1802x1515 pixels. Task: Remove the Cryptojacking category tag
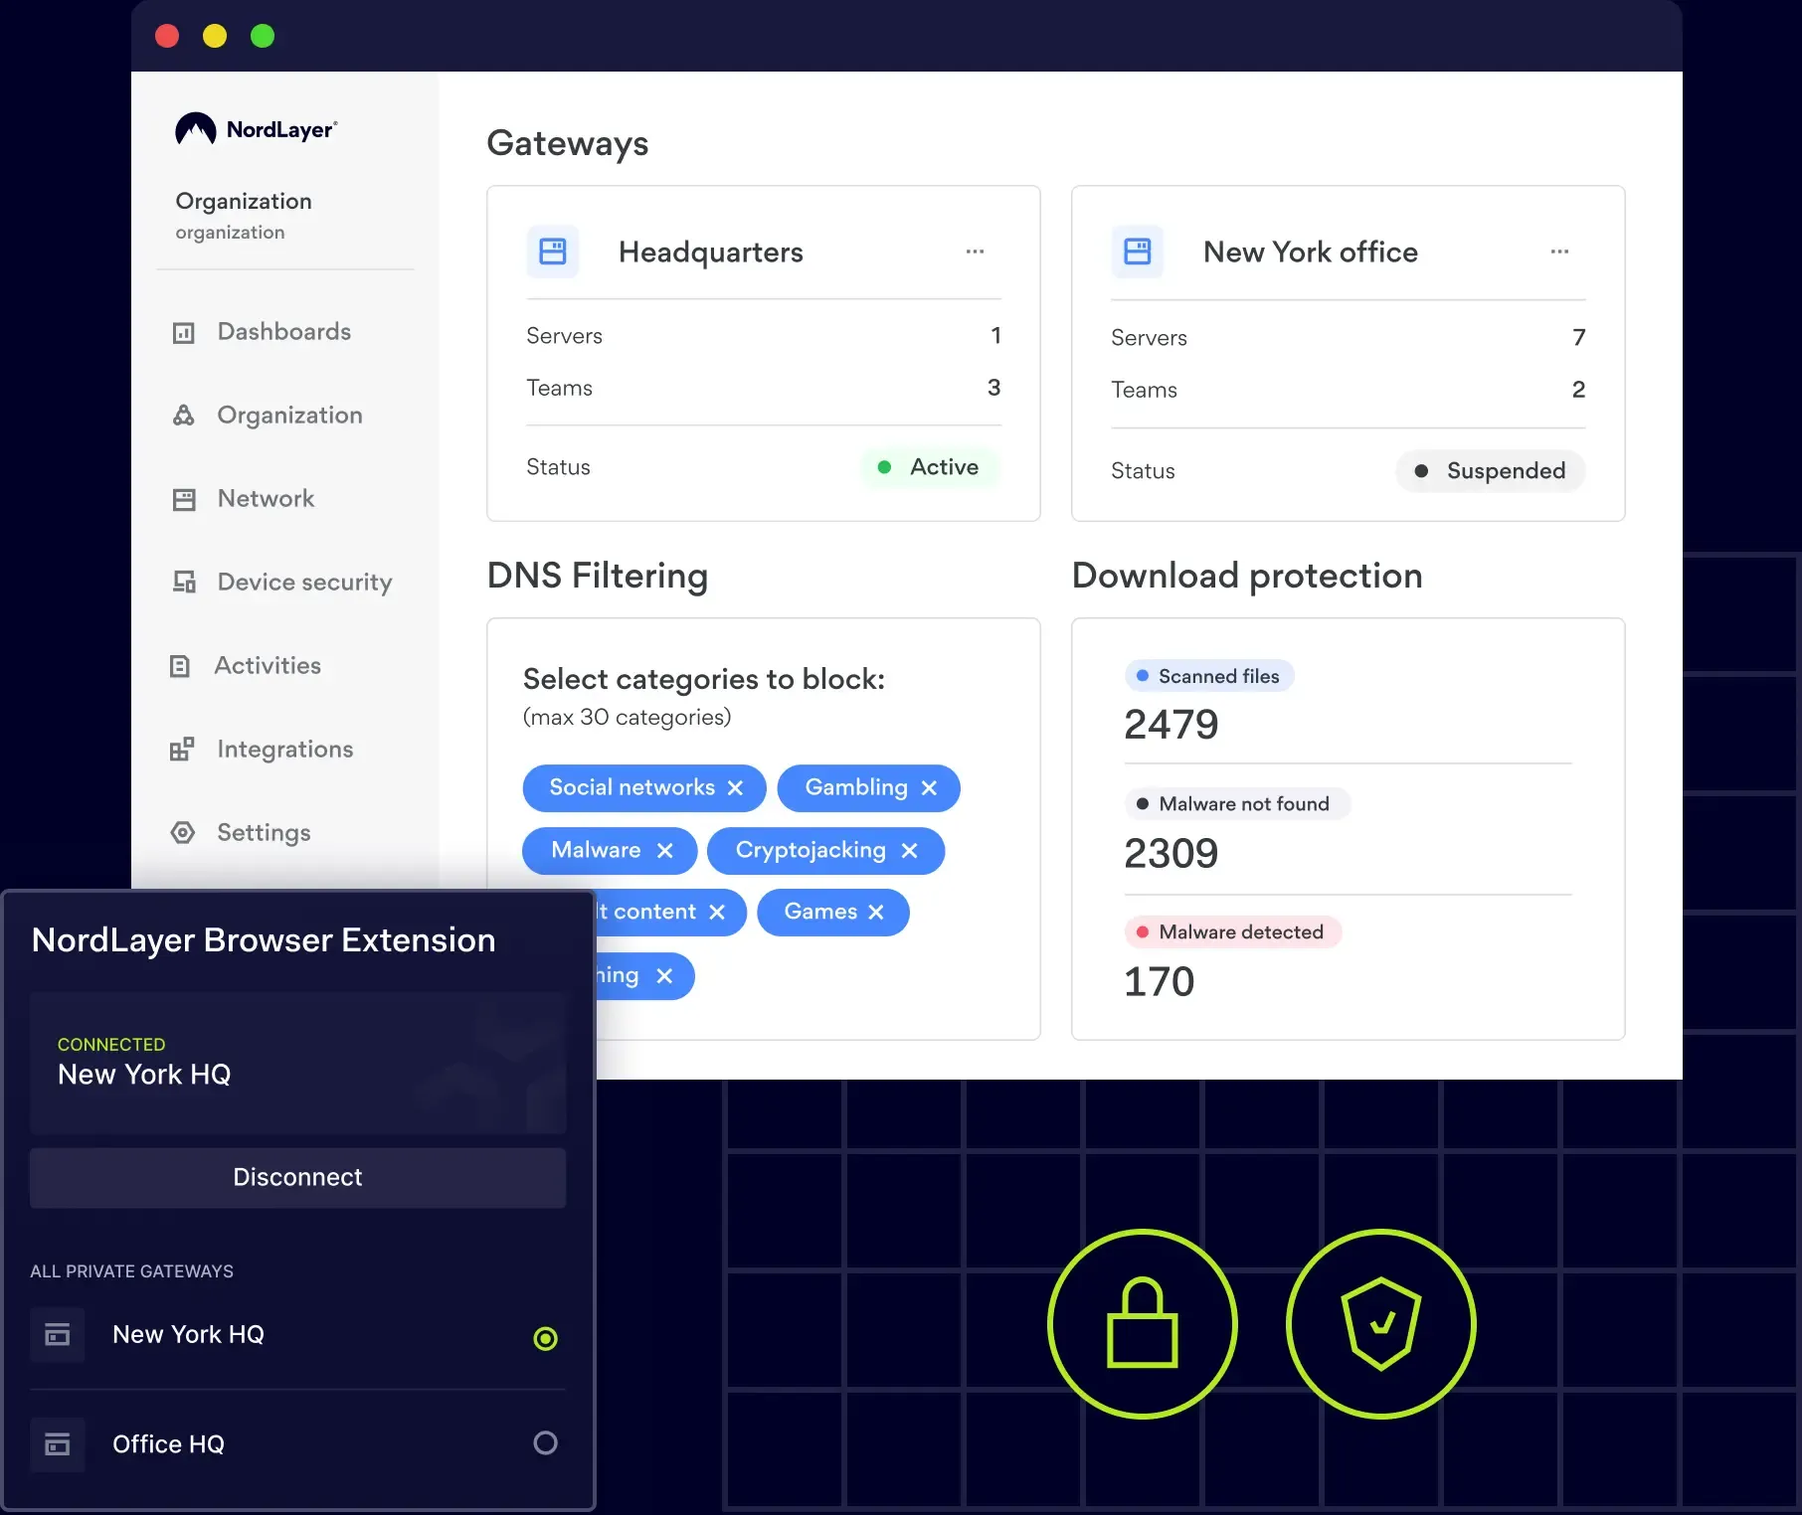(x=909, y=851)
